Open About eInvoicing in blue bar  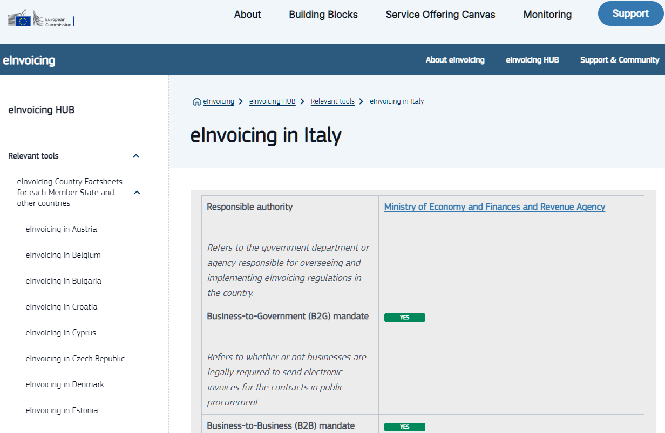click(455, 60)
